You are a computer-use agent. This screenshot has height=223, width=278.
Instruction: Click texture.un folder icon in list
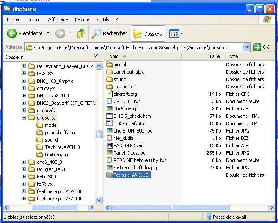point(110,87)
